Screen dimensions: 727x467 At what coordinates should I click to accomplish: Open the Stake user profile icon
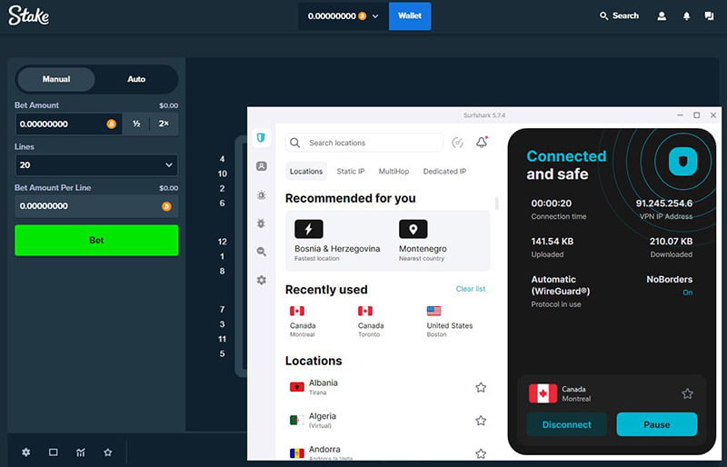point(662,16)
